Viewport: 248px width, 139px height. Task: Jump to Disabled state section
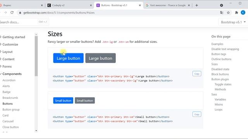point(220,69)
